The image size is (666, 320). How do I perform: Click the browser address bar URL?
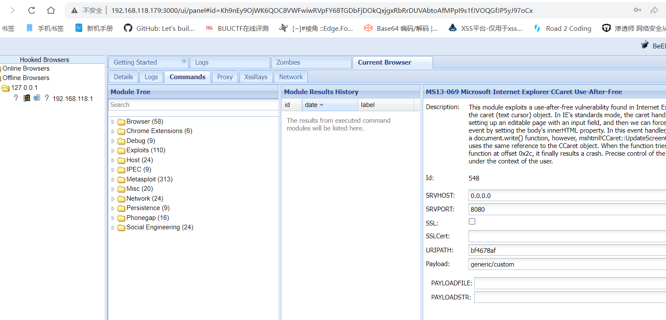point(322,10)
